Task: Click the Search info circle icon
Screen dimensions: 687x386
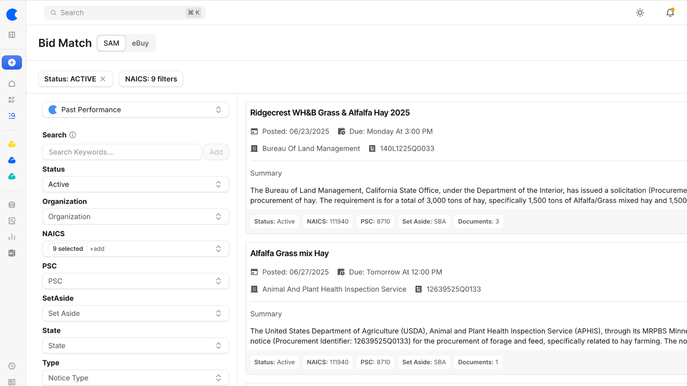Action: click(x=73, y=135)
